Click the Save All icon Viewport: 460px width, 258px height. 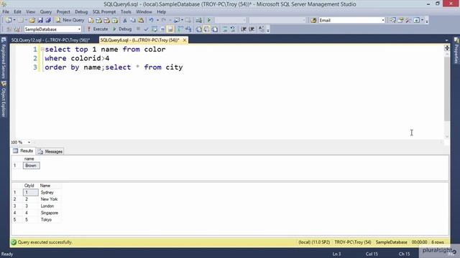coord(48,20)
